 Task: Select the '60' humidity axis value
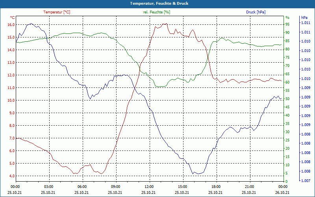click(x=287, y=82)
